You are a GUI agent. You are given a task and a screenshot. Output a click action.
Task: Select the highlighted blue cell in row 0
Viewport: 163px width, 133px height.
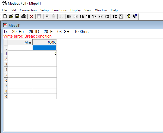coord(45,48)
